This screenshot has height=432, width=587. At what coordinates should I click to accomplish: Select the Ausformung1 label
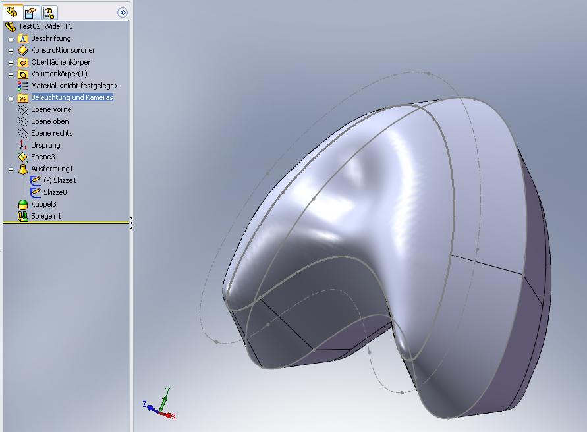[x=52, y=169]
